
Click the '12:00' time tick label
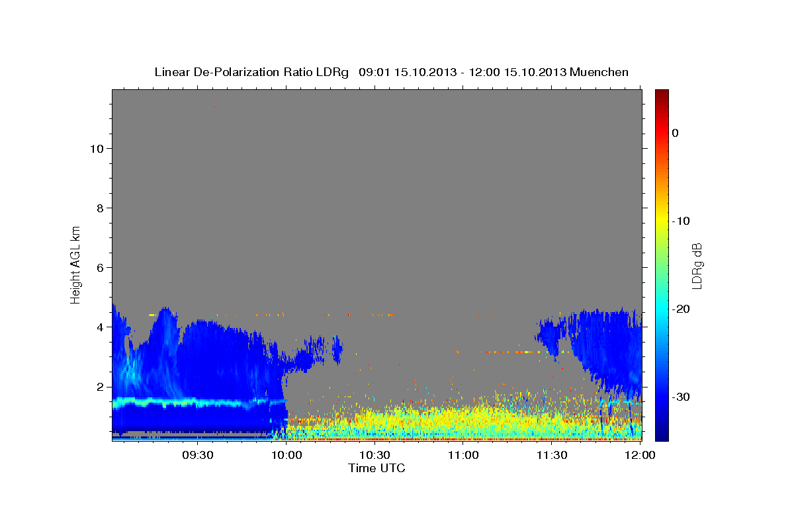(x=640, y=456)
